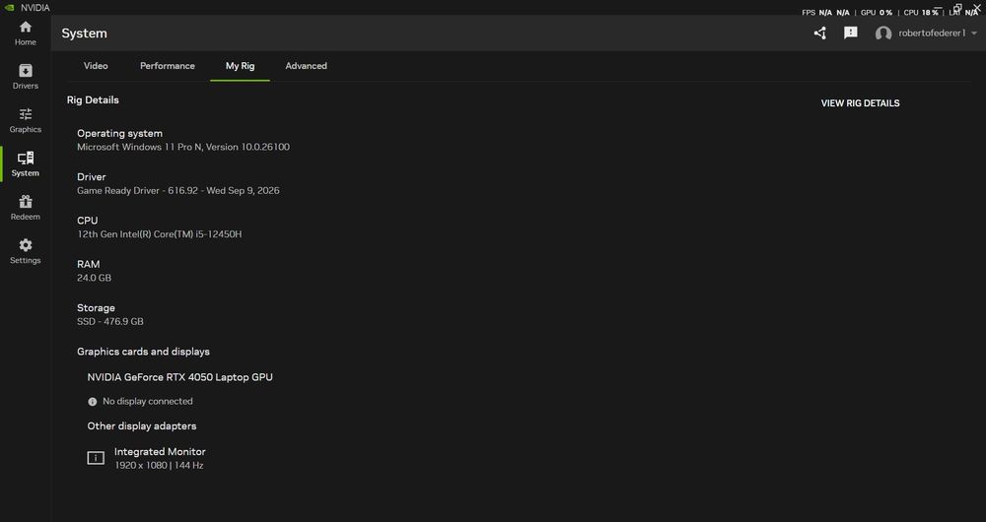Click the SSD - 476.9 GB storage value
This screenshot has width=986, height=522.
[110, 322]
